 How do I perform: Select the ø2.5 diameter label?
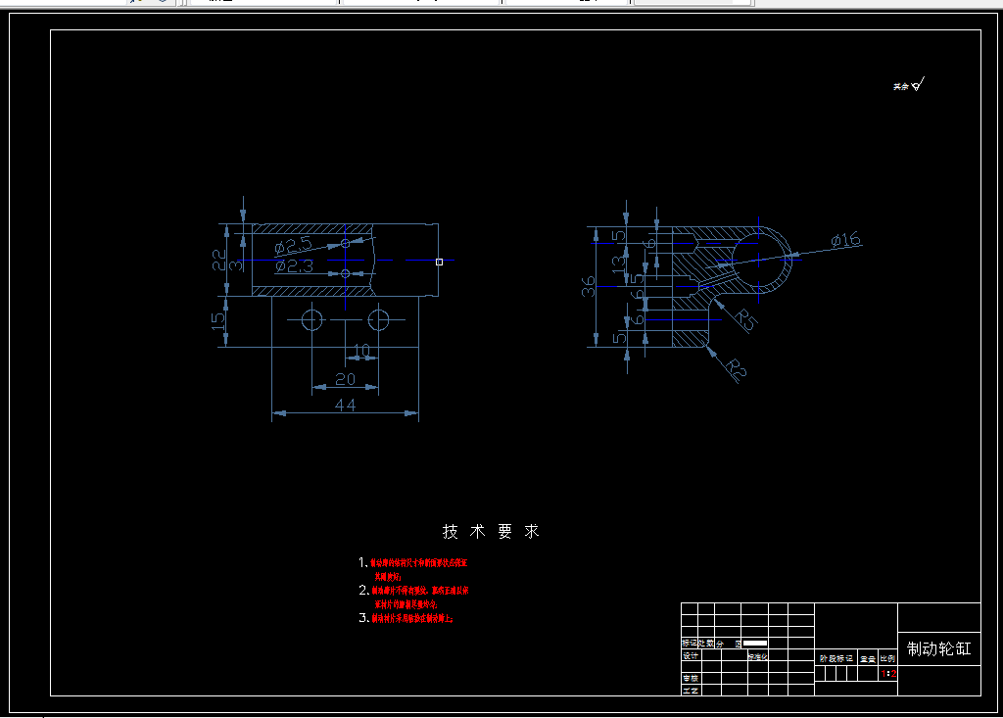[293, 245]
